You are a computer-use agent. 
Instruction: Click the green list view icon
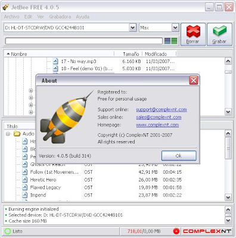[x=174, y=41]
